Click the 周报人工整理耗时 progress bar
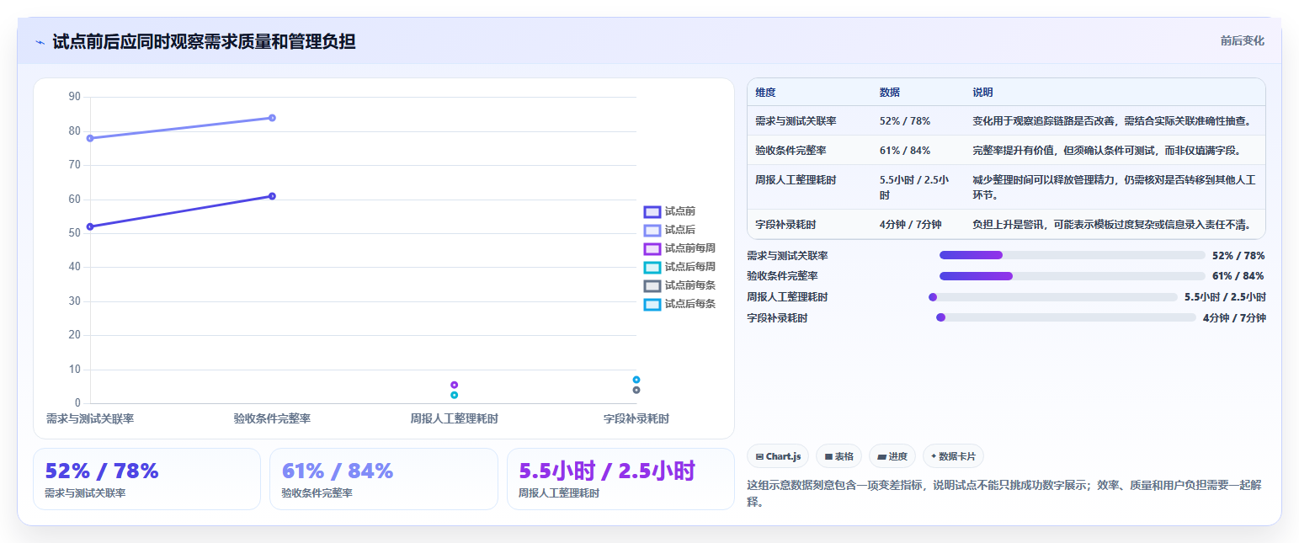The image size is (1299, 543). [1053, 297]
